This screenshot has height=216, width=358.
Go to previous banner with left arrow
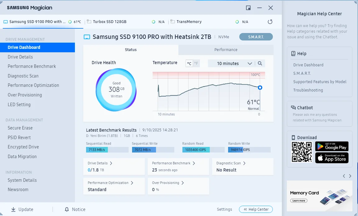coord(344,176)
